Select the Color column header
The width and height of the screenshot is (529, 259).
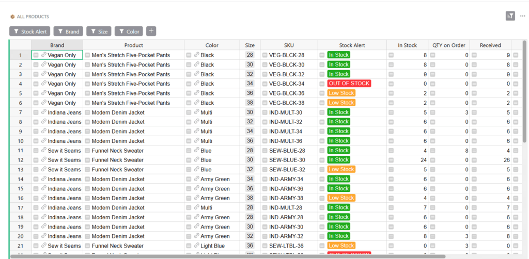point(212,45)
